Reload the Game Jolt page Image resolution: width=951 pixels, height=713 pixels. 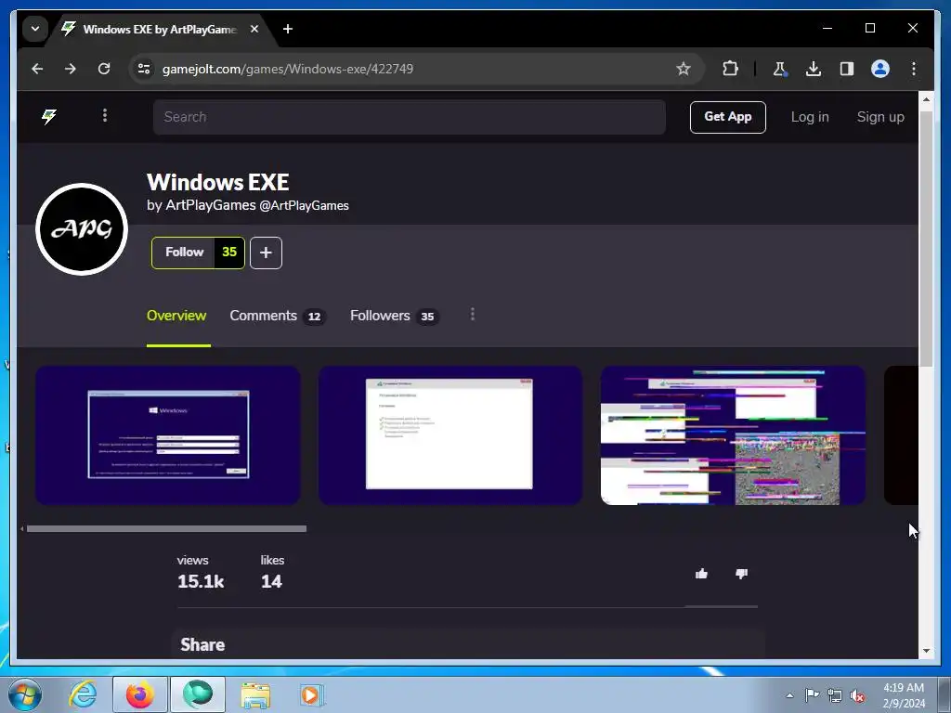pos(104,69)
